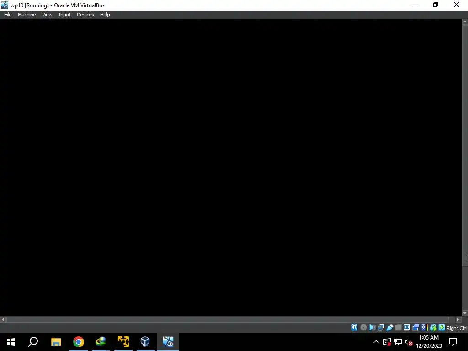
Task: Click the keyboard capture green arrow icon
Action: pyautogui.click(x=442, y=328)
